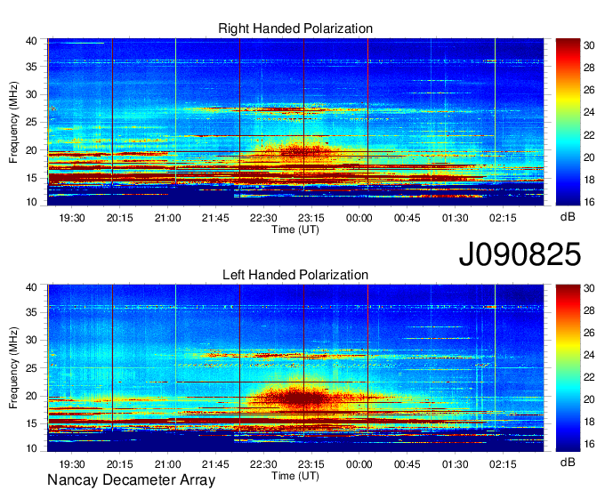
Task: Click '02:15' time tick on Left Handed plot
Action: coord(503,464)
